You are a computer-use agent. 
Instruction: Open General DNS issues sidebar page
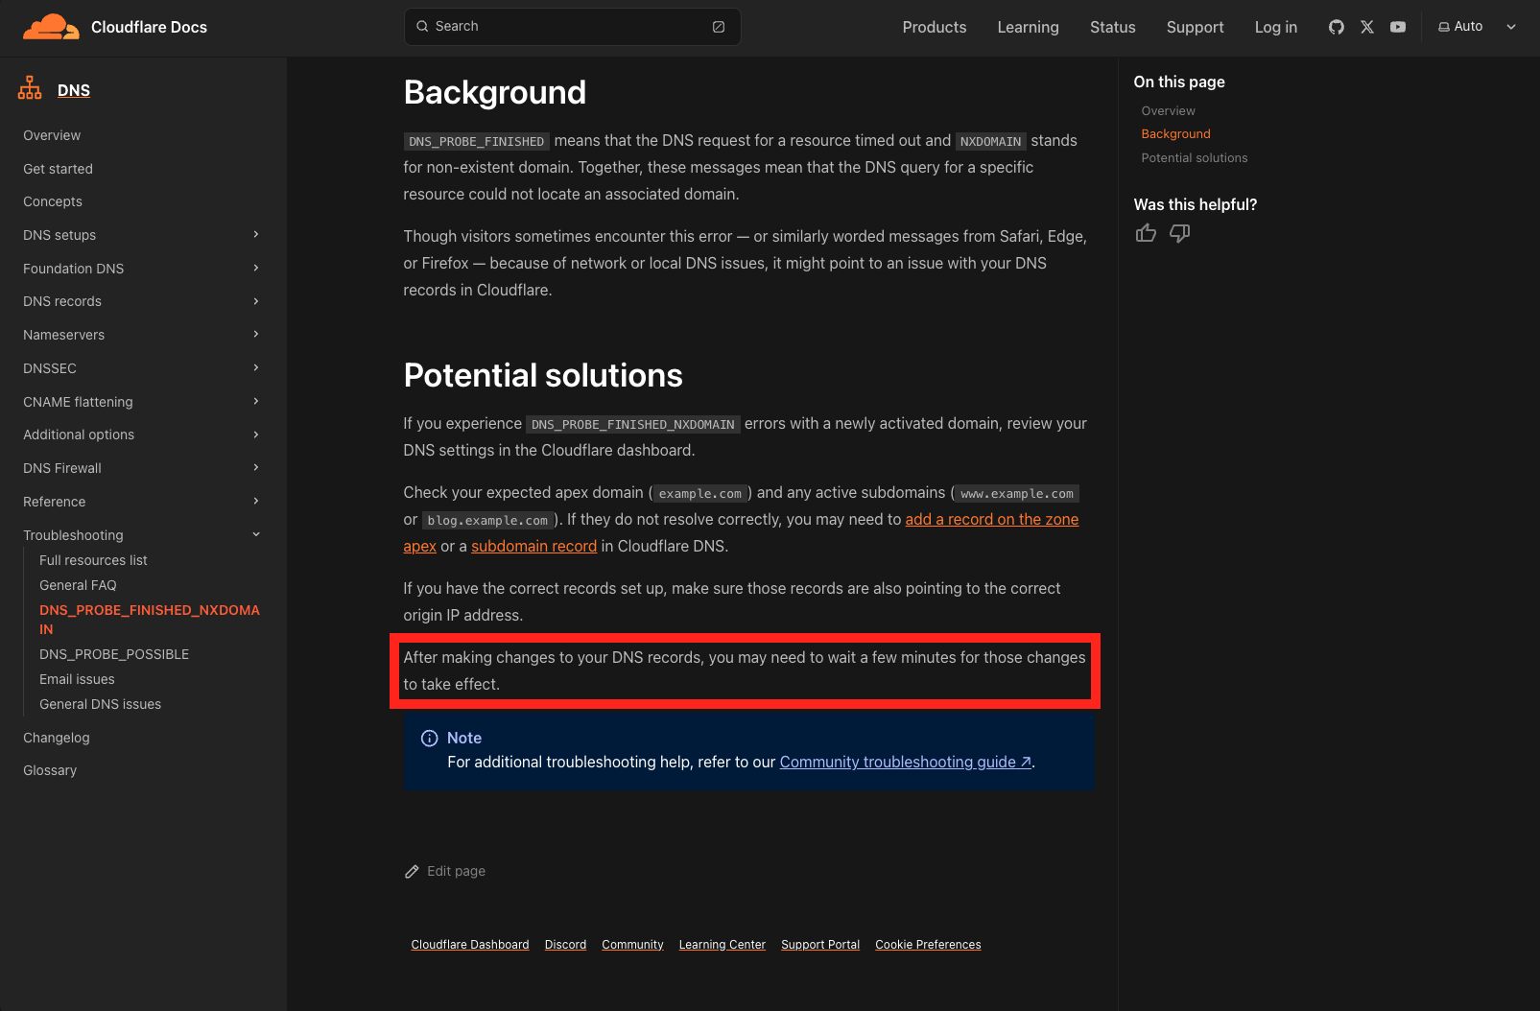click(x=100, y=704)
